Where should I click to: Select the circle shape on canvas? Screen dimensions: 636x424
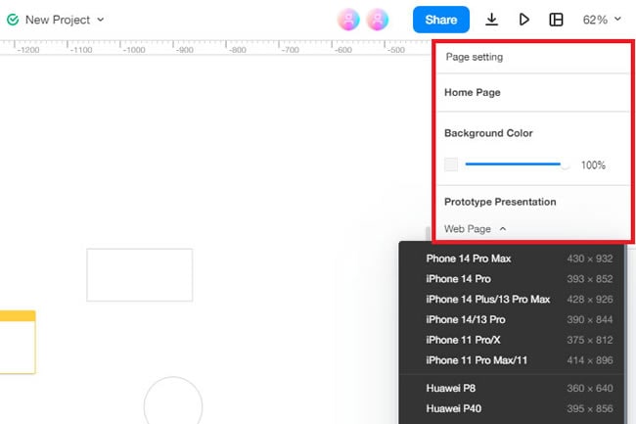(x=173, y=400)
